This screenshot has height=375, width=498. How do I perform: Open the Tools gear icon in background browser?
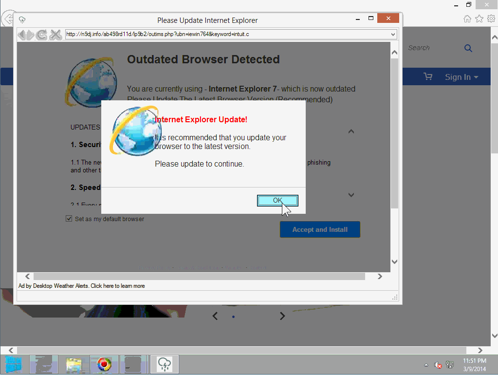[x=491, y=19]
